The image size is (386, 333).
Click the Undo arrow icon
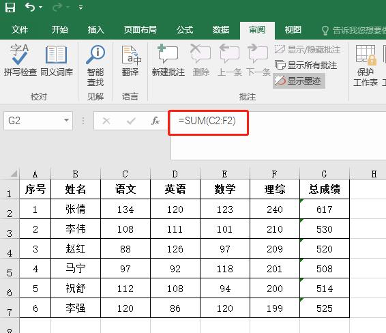coord(30,7)
